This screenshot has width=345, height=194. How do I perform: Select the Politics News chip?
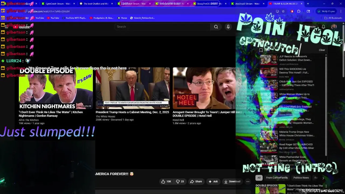click(x=301, y=178)
